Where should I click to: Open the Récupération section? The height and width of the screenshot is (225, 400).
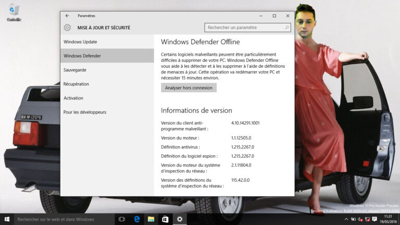76,84
